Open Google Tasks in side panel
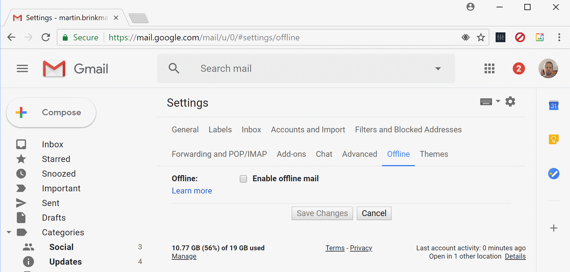 click(553, 174)
